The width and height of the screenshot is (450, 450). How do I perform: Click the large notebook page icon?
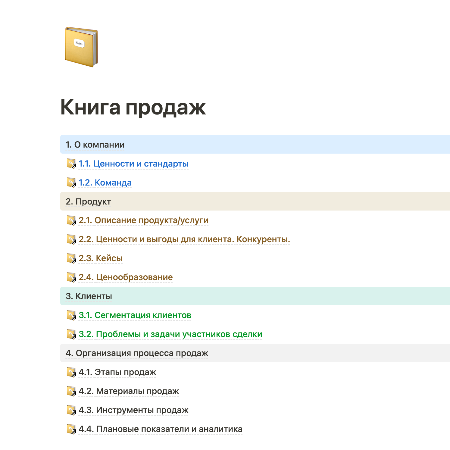click(x=81, y=47)
